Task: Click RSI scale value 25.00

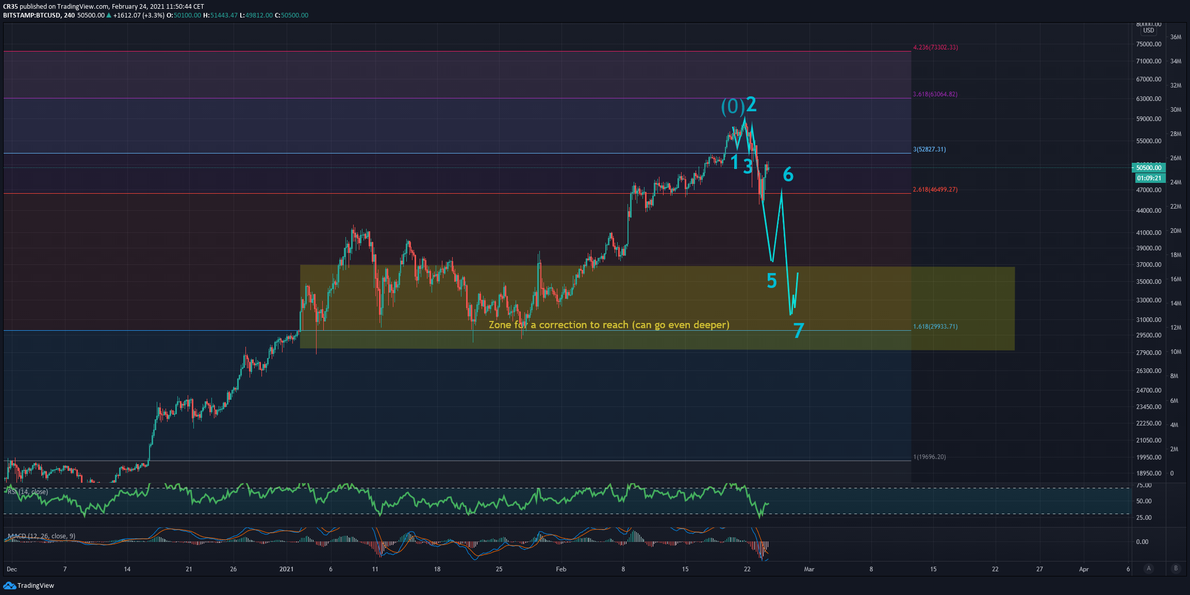Action: click(1144, 518)
